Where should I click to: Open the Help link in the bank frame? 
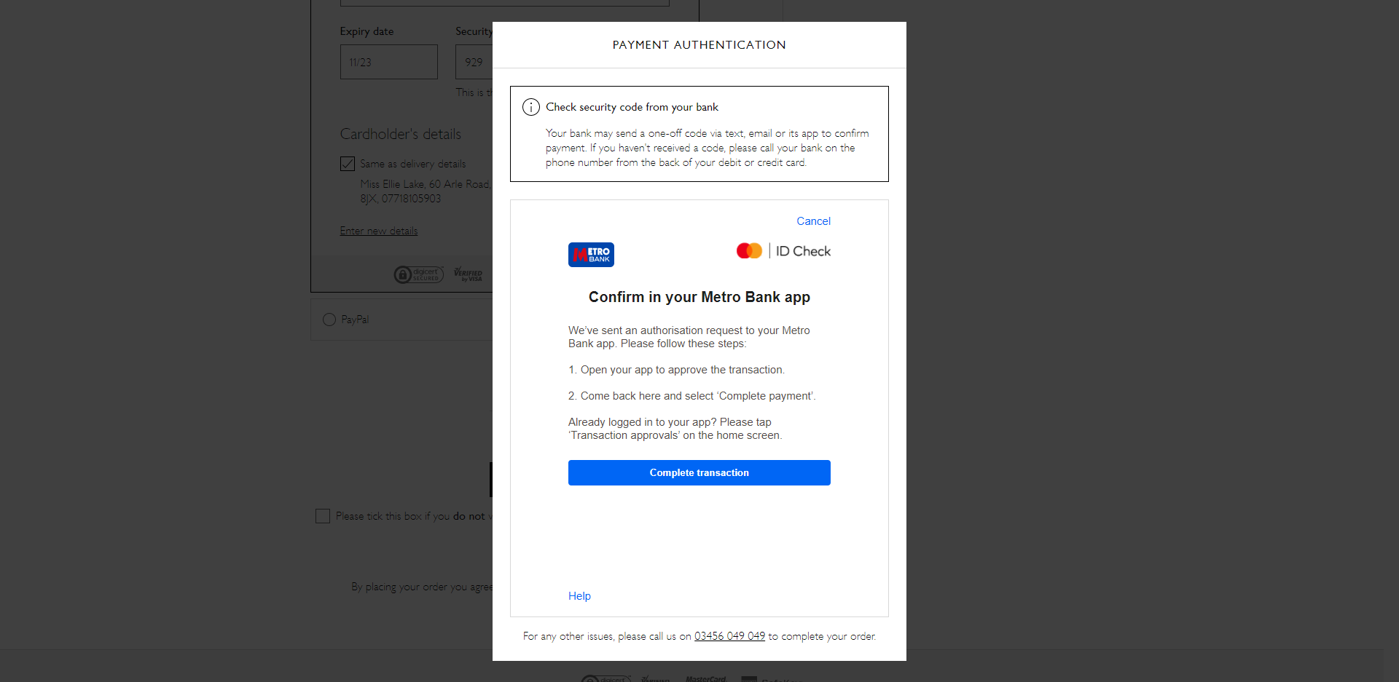[x=579, y=596]
